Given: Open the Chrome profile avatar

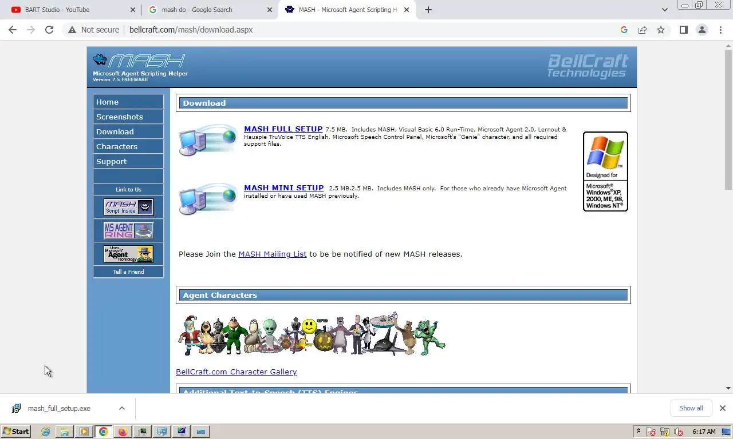Looking at the screenshot, I should [702, 30].
